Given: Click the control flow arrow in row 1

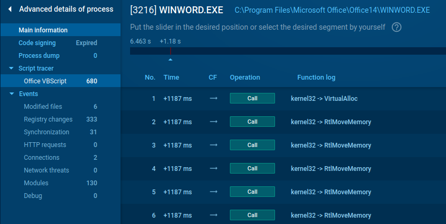Looking at the screenshot, I should point(213,98).
